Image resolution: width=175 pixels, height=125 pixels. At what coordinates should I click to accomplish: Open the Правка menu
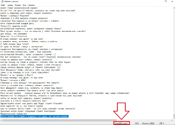pyautogui.click(x=10, y=5)
